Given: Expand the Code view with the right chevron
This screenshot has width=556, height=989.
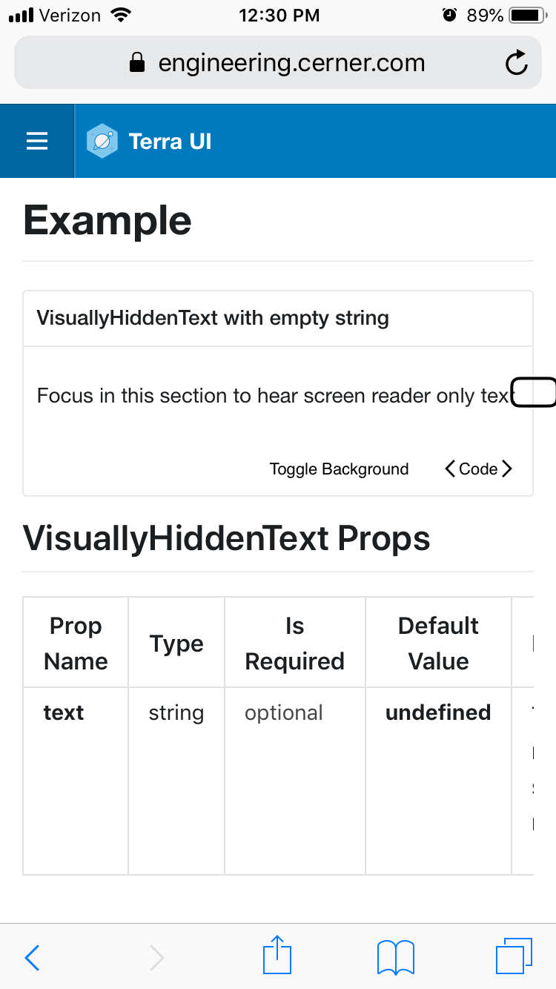Looking at the screenshot, I should (x=509, y=469).
